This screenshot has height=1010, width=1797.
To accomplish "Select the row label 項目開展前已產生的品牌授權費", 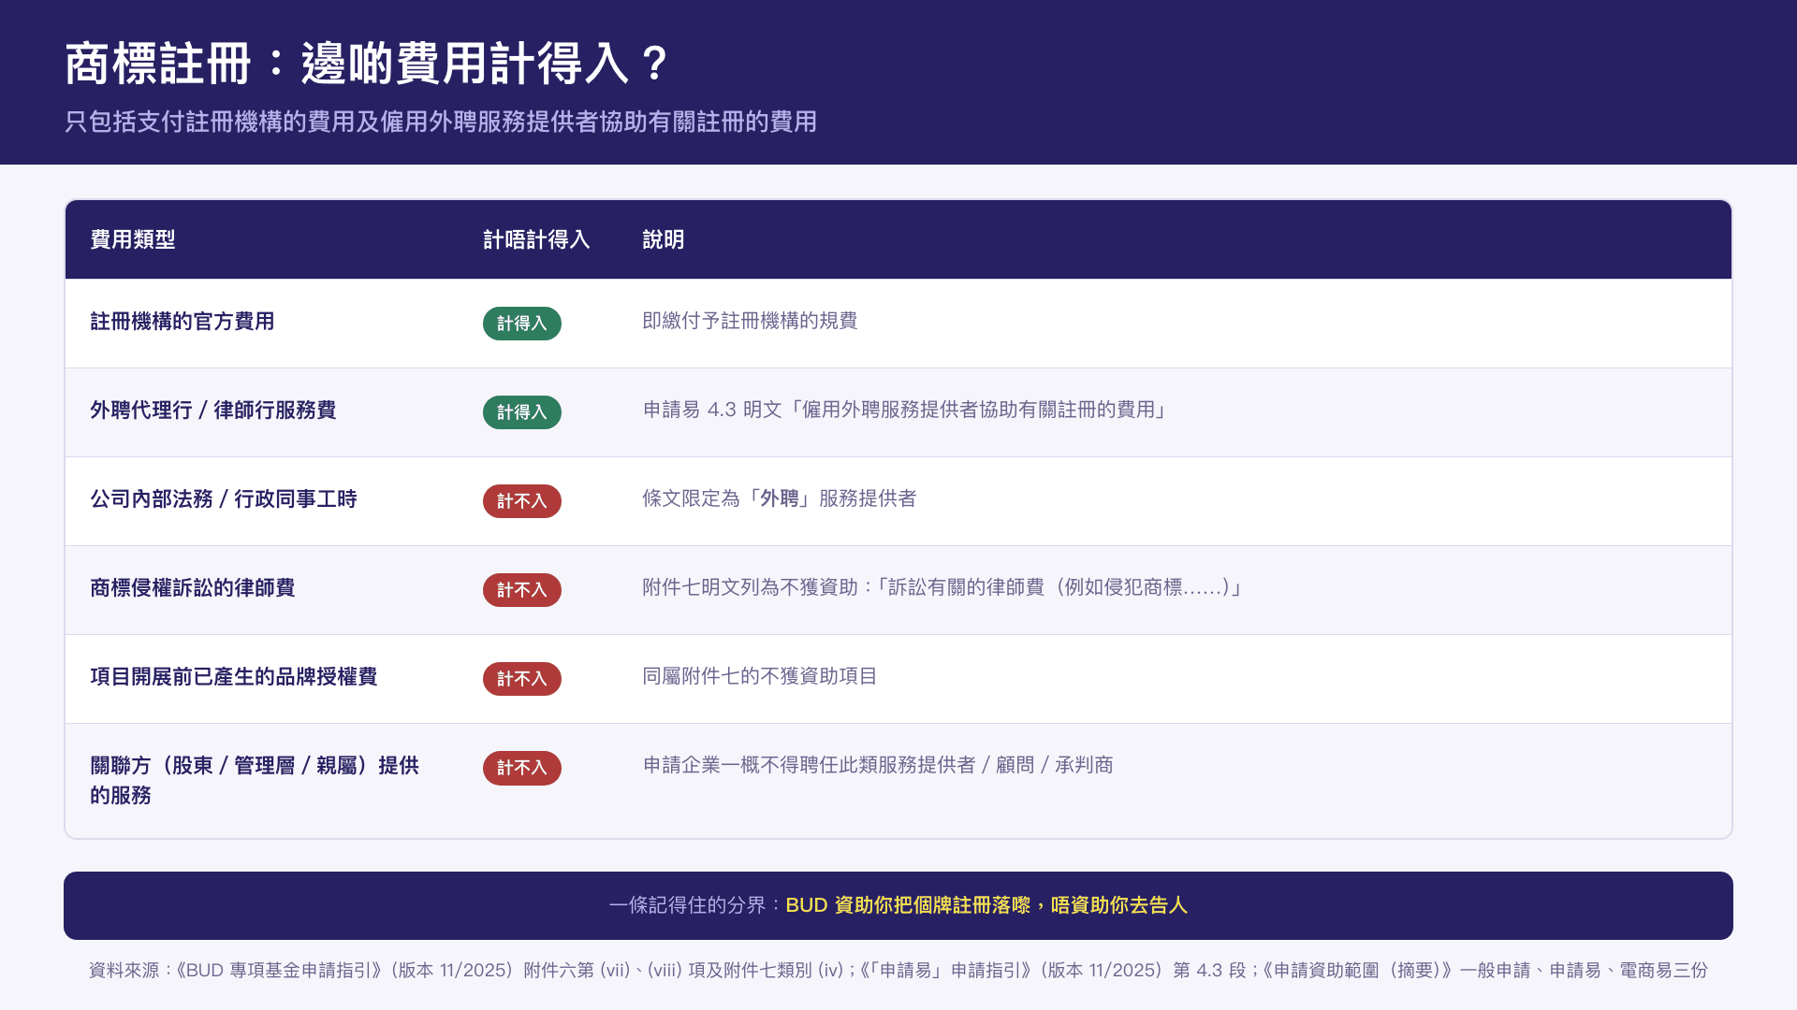I will [x=234, y=677].
